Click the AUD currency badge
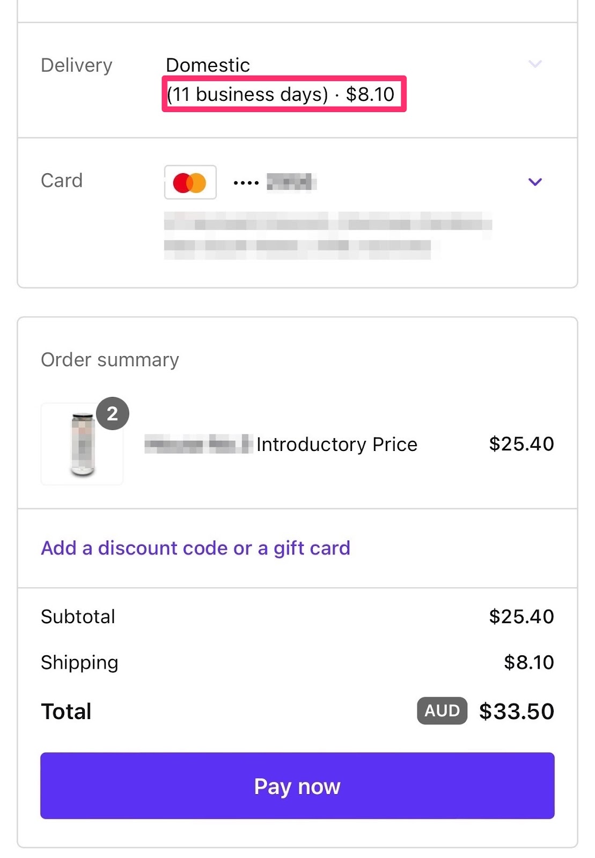The height and width of the screenshot is (858, 595). point(442,711)
